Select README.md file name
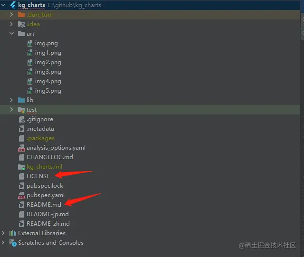This screenshot has height=257, width=304. [44, 205]
